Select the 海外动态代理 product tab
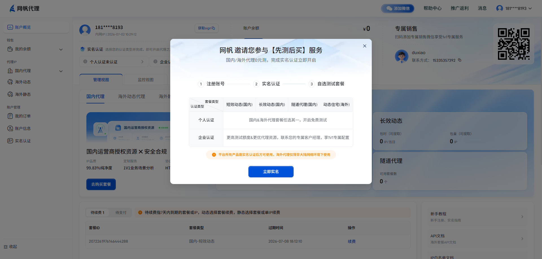Viewport: 542px width, 259px height. 132,96
